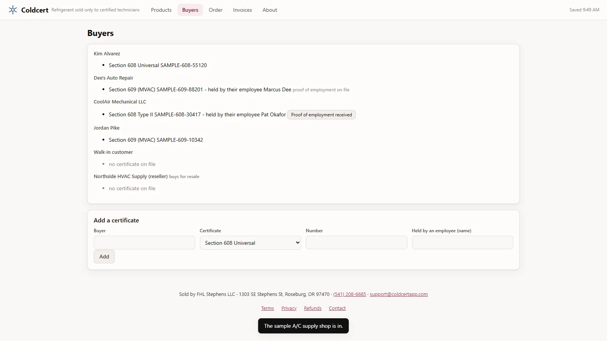Click the Proof of employment received badge
The height and width of the screenshot is (341, 607).
(321, 115)
